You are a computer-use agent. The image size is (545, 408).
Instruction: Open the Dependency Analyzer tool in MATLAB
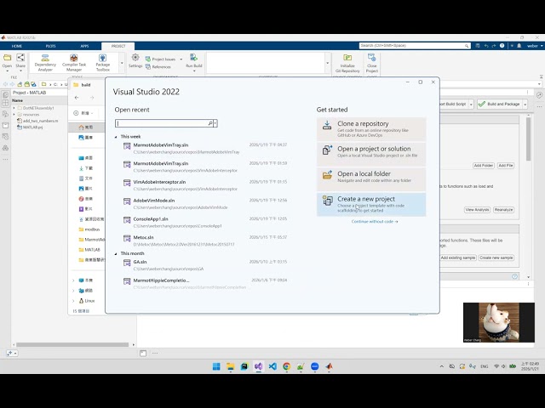point(45,62)
